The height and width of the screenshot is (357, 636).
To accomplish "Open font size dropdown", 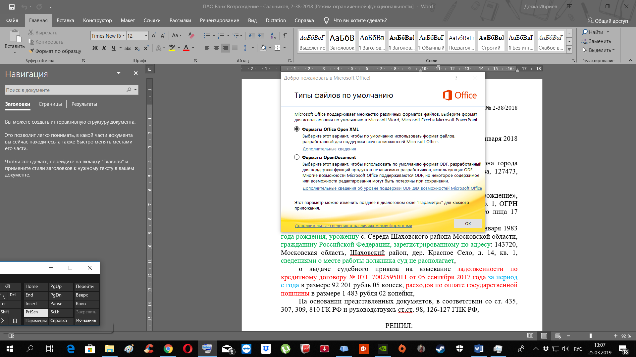I will [x=146, y=36].
